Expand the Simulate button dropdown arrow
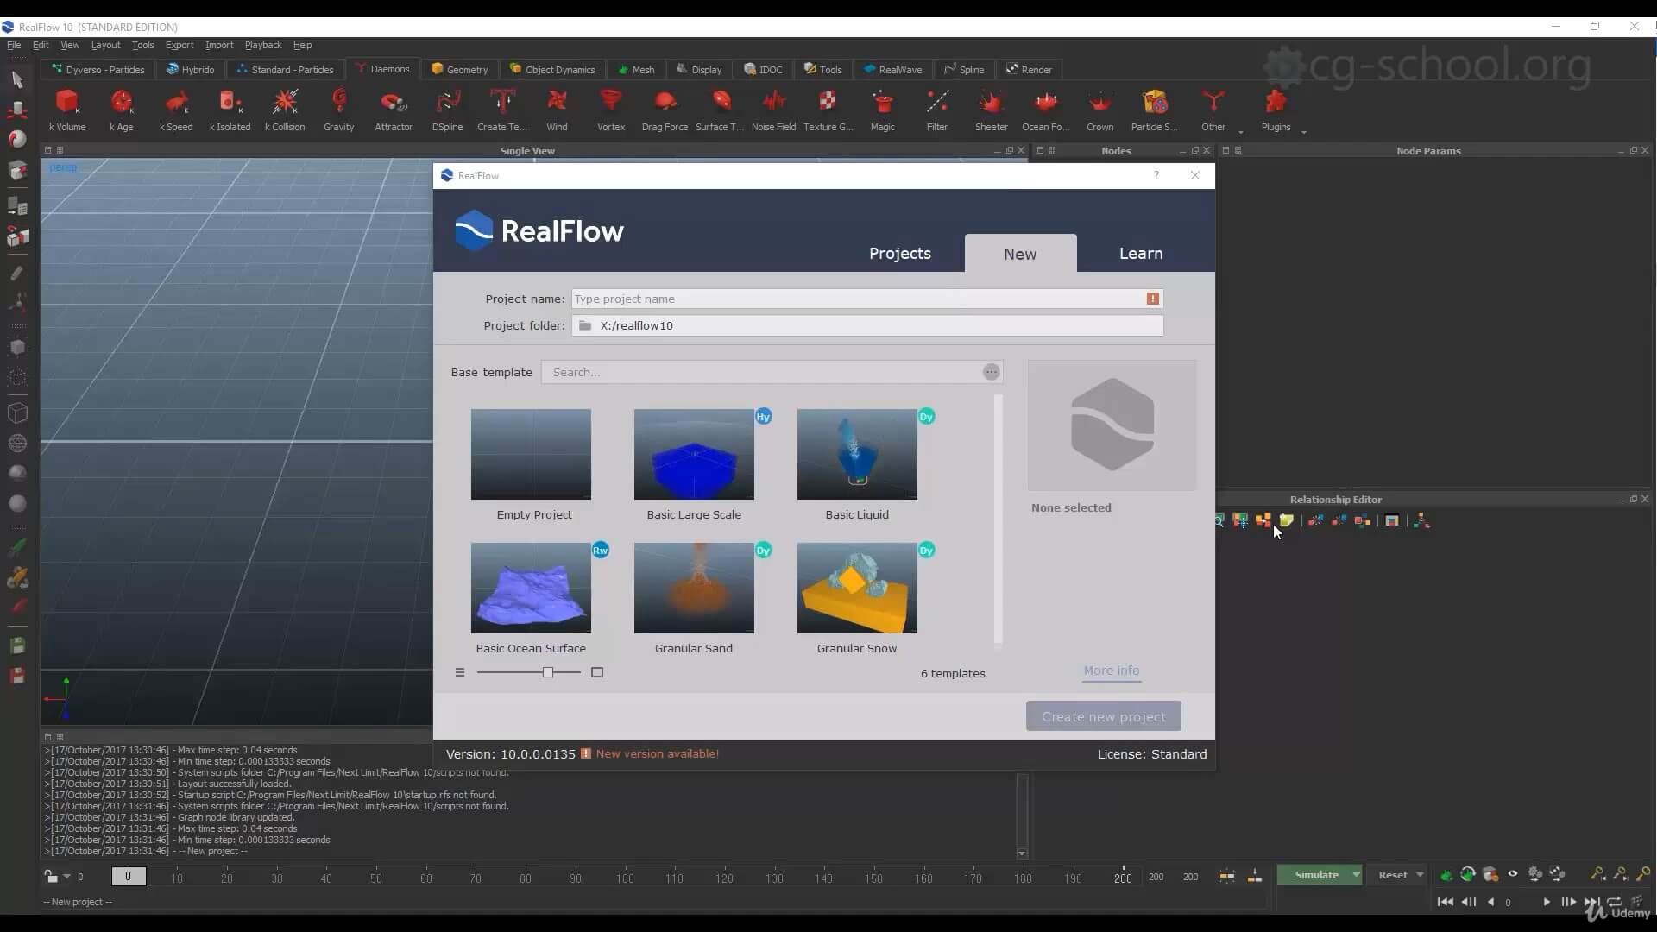The image size is (1657, 932). tap(1356, 875)
